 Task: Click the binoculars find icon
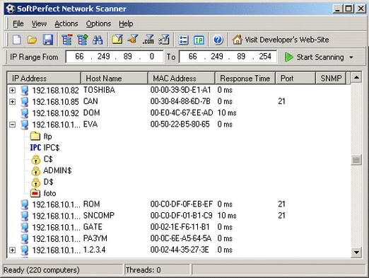(x=98, y=40)
